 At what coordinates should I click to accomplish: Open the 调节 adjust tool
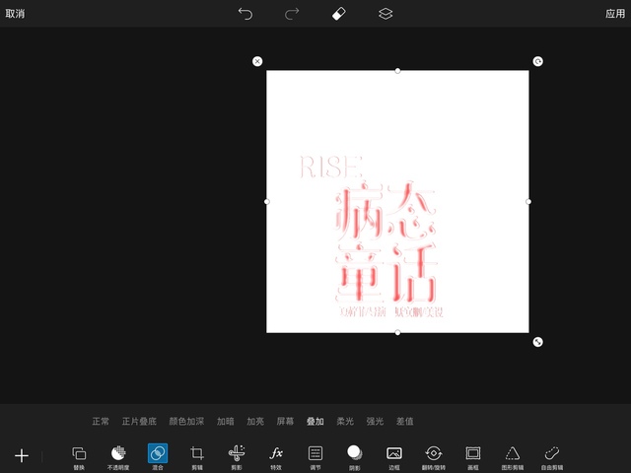315,453
